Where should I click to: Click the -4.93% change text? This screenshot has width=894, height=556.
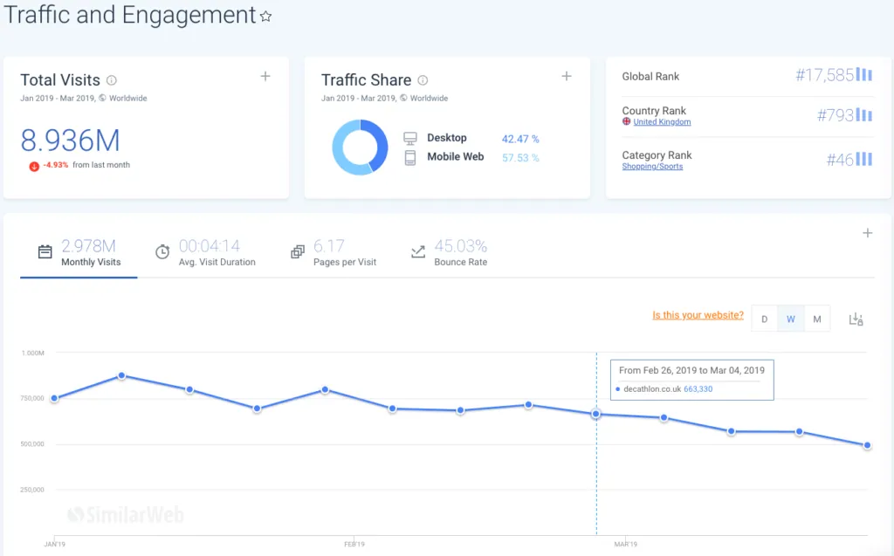(x=56, y=165)
